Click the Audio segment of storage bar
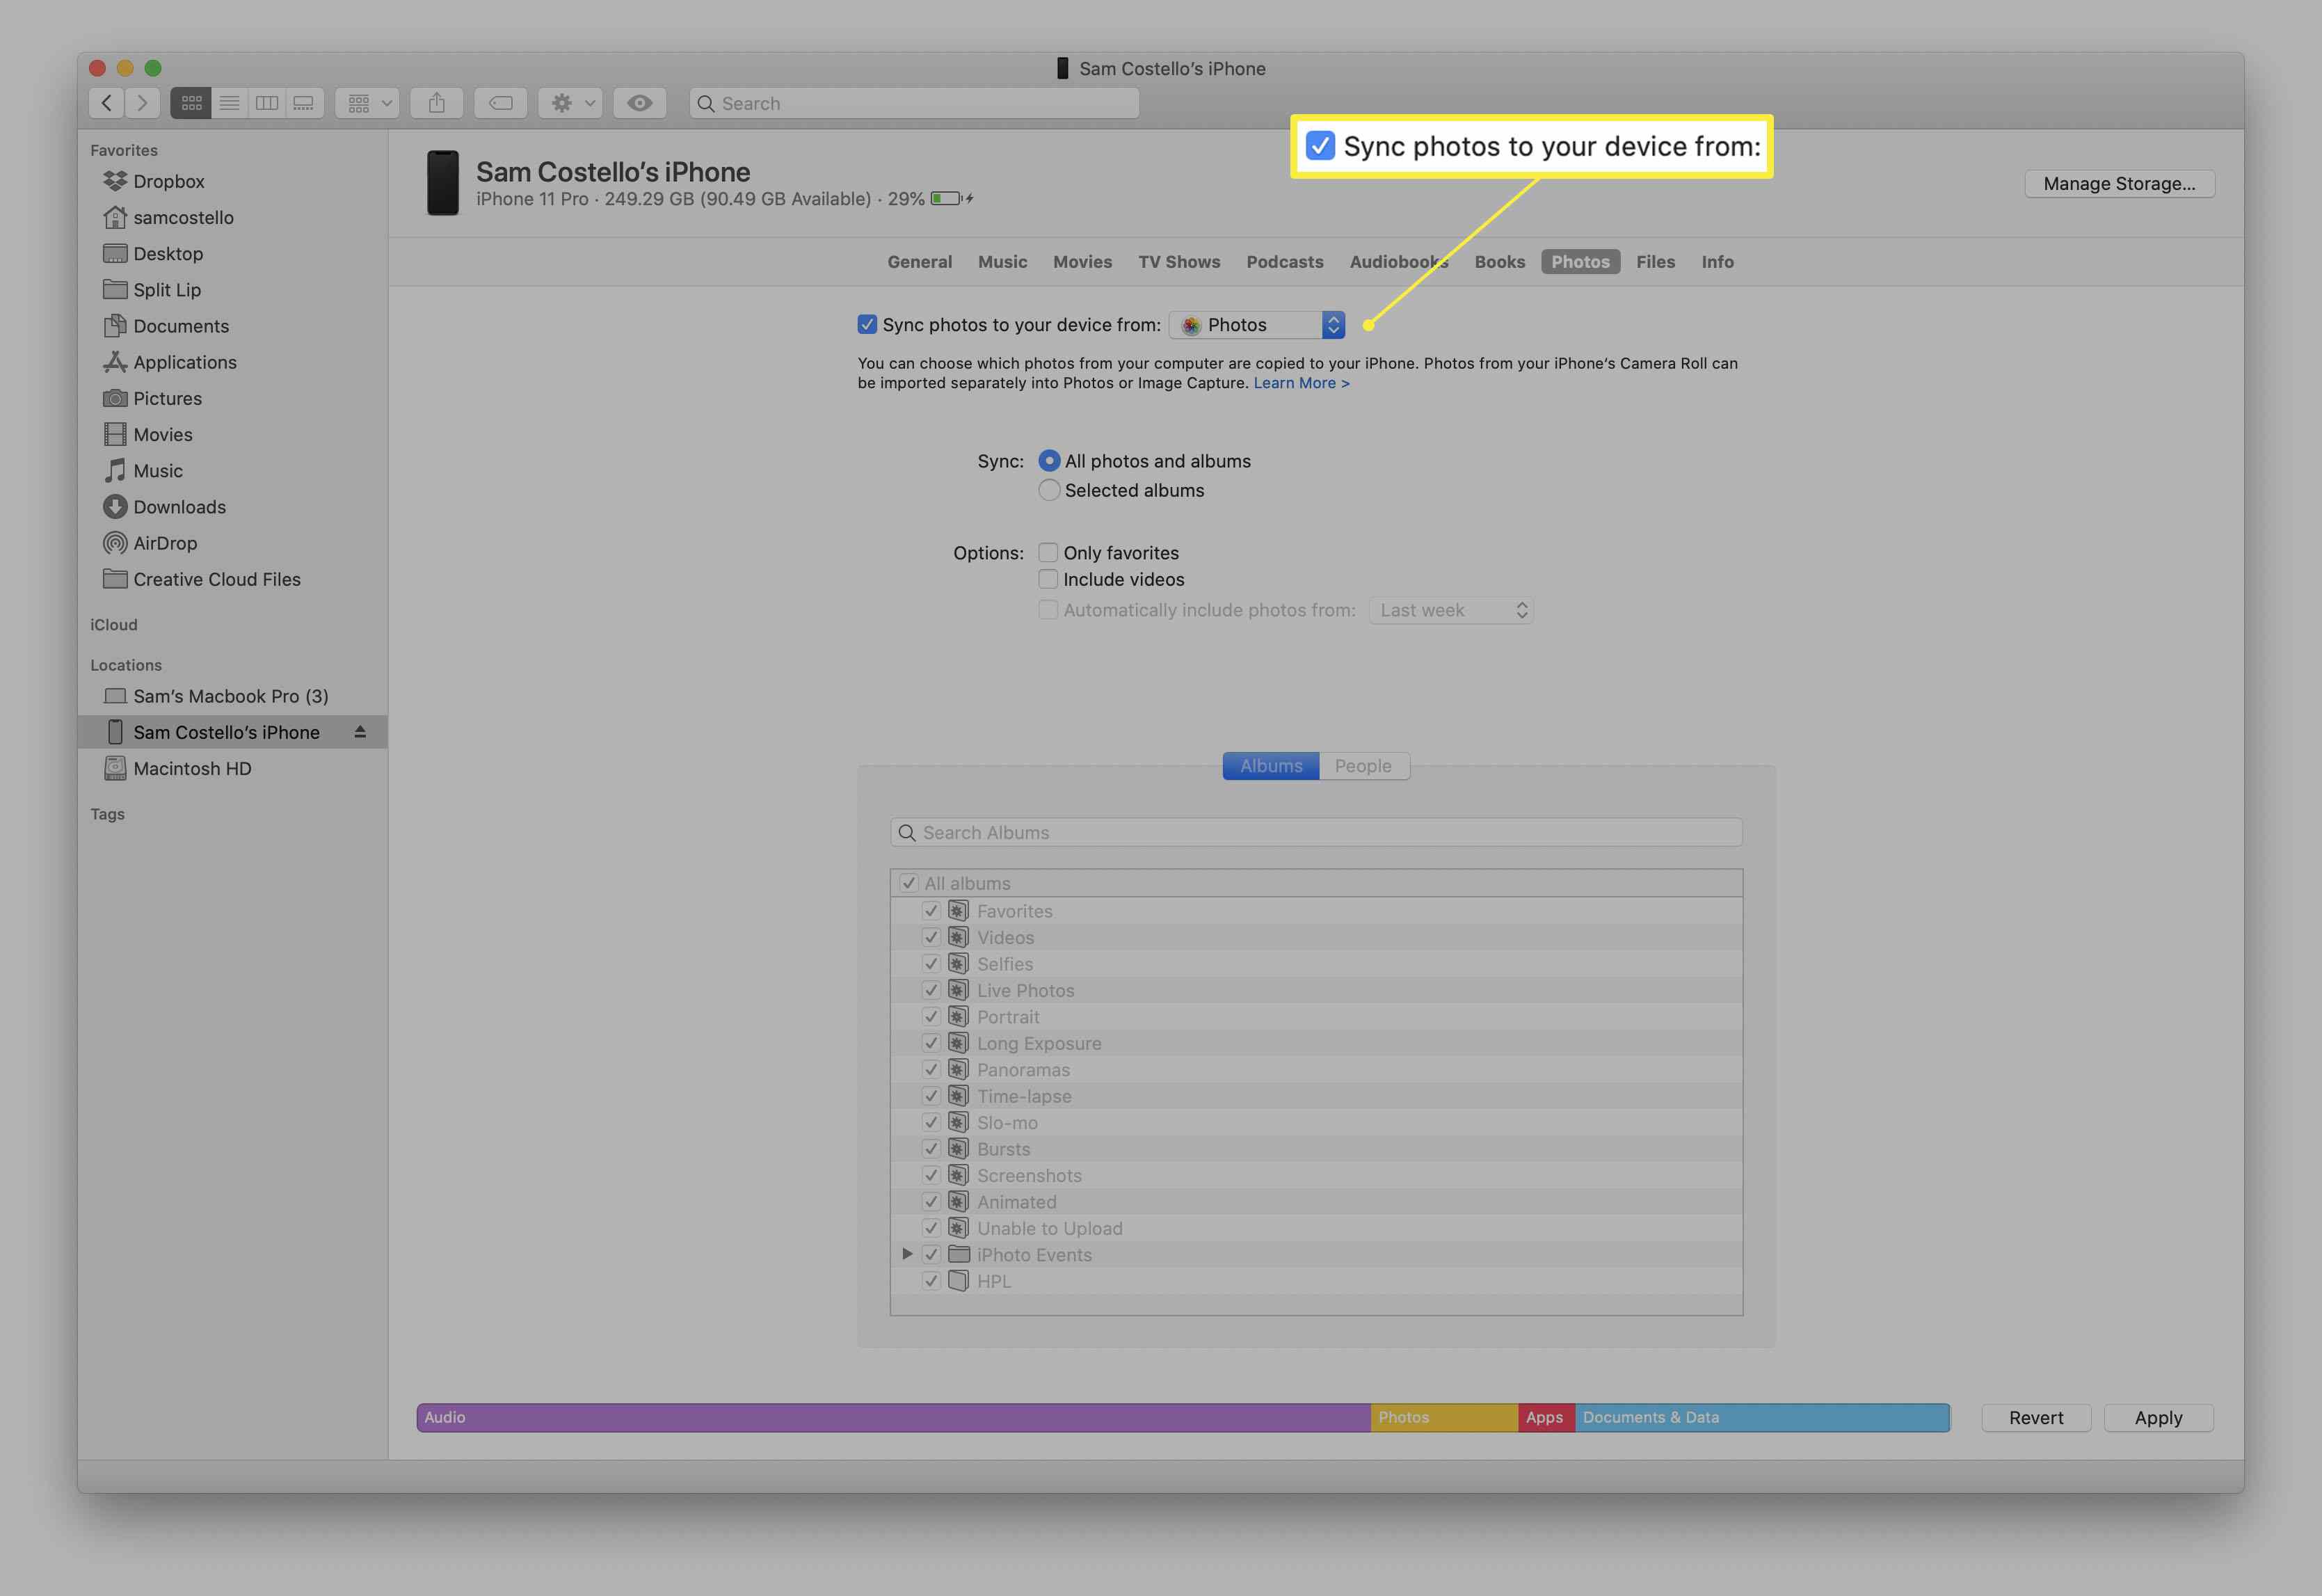 tap(894, 1417)
